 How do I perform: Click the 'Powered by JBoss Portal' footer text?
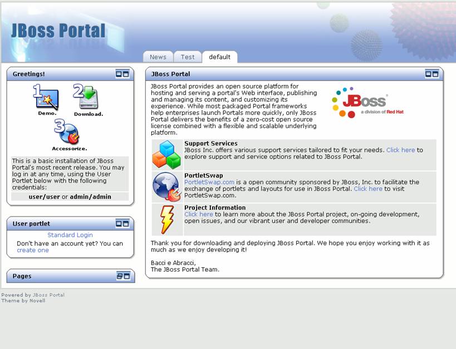tap(33, 295)
